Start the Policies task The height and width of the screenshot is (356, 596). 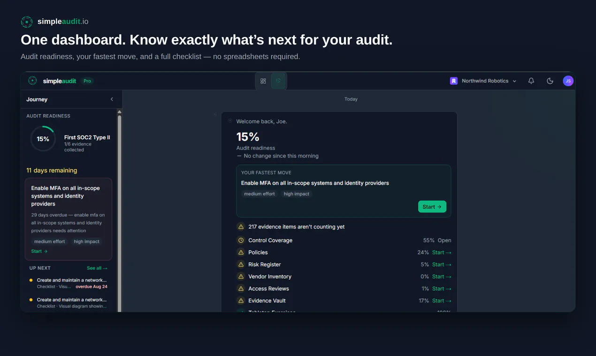tap(442, 252)
